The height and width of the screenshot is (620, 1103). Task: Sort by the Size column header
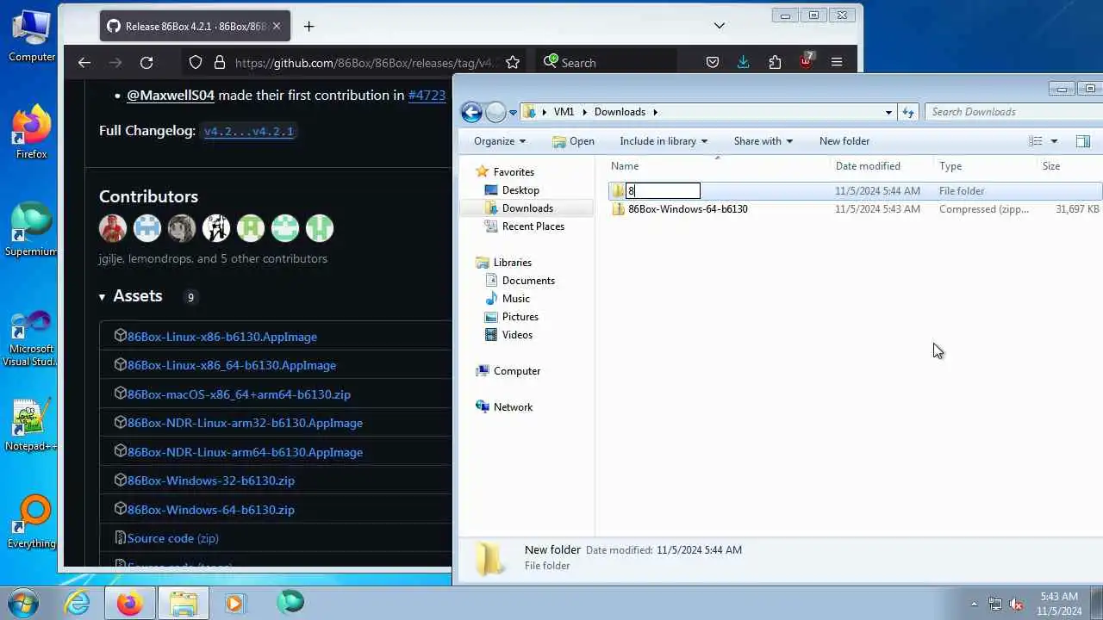coord(1070,166)
